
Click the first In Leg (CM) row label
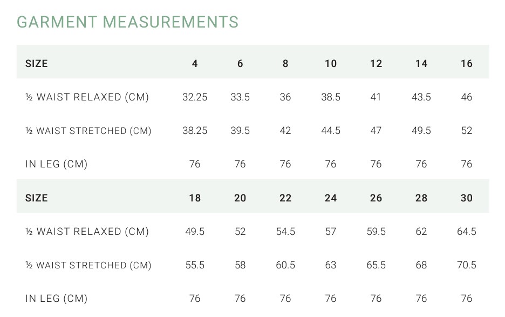(56, 164)
